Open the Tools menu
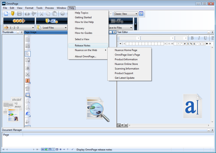This screenshot has height=153, width=216. 39,8
